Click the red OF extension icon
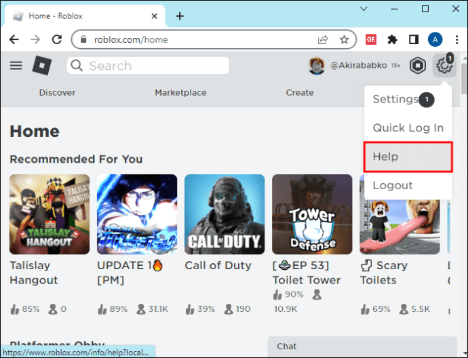The width and height of the screenshot is (468, 358). (x=371, y=39)
